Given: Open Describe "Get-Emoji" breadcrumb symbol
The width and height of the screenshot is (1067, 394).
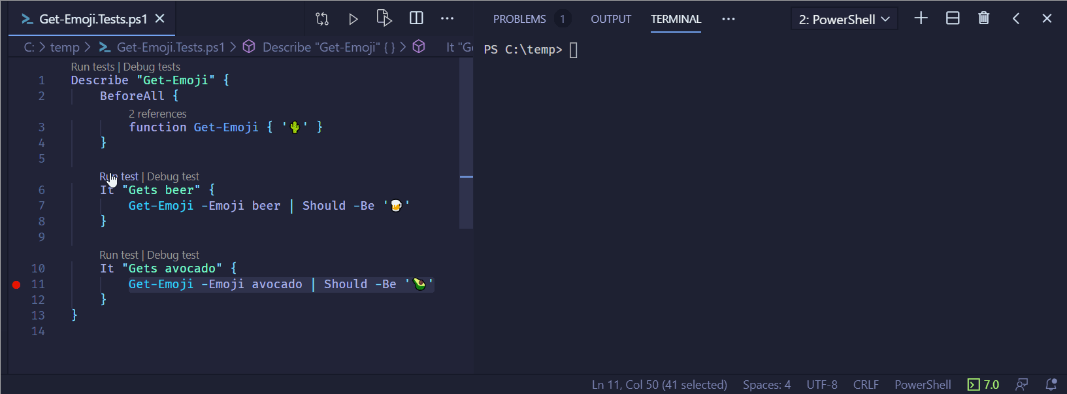Looking at the screenshot, I should click(x=319, y=47).
